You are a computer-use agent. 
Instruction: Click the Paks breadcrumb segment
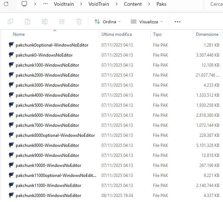click(x=161, y=4)
